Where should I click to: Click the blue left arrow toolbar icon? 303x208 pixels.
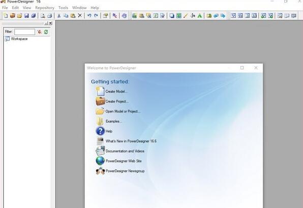pyautogui.click(x=216, y=16)
